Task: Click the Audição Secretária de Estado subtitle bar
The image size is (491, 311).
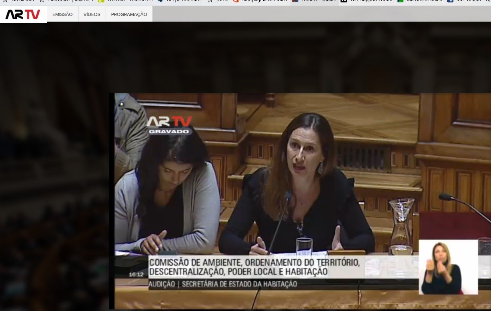Action: [x=222, y=284]
